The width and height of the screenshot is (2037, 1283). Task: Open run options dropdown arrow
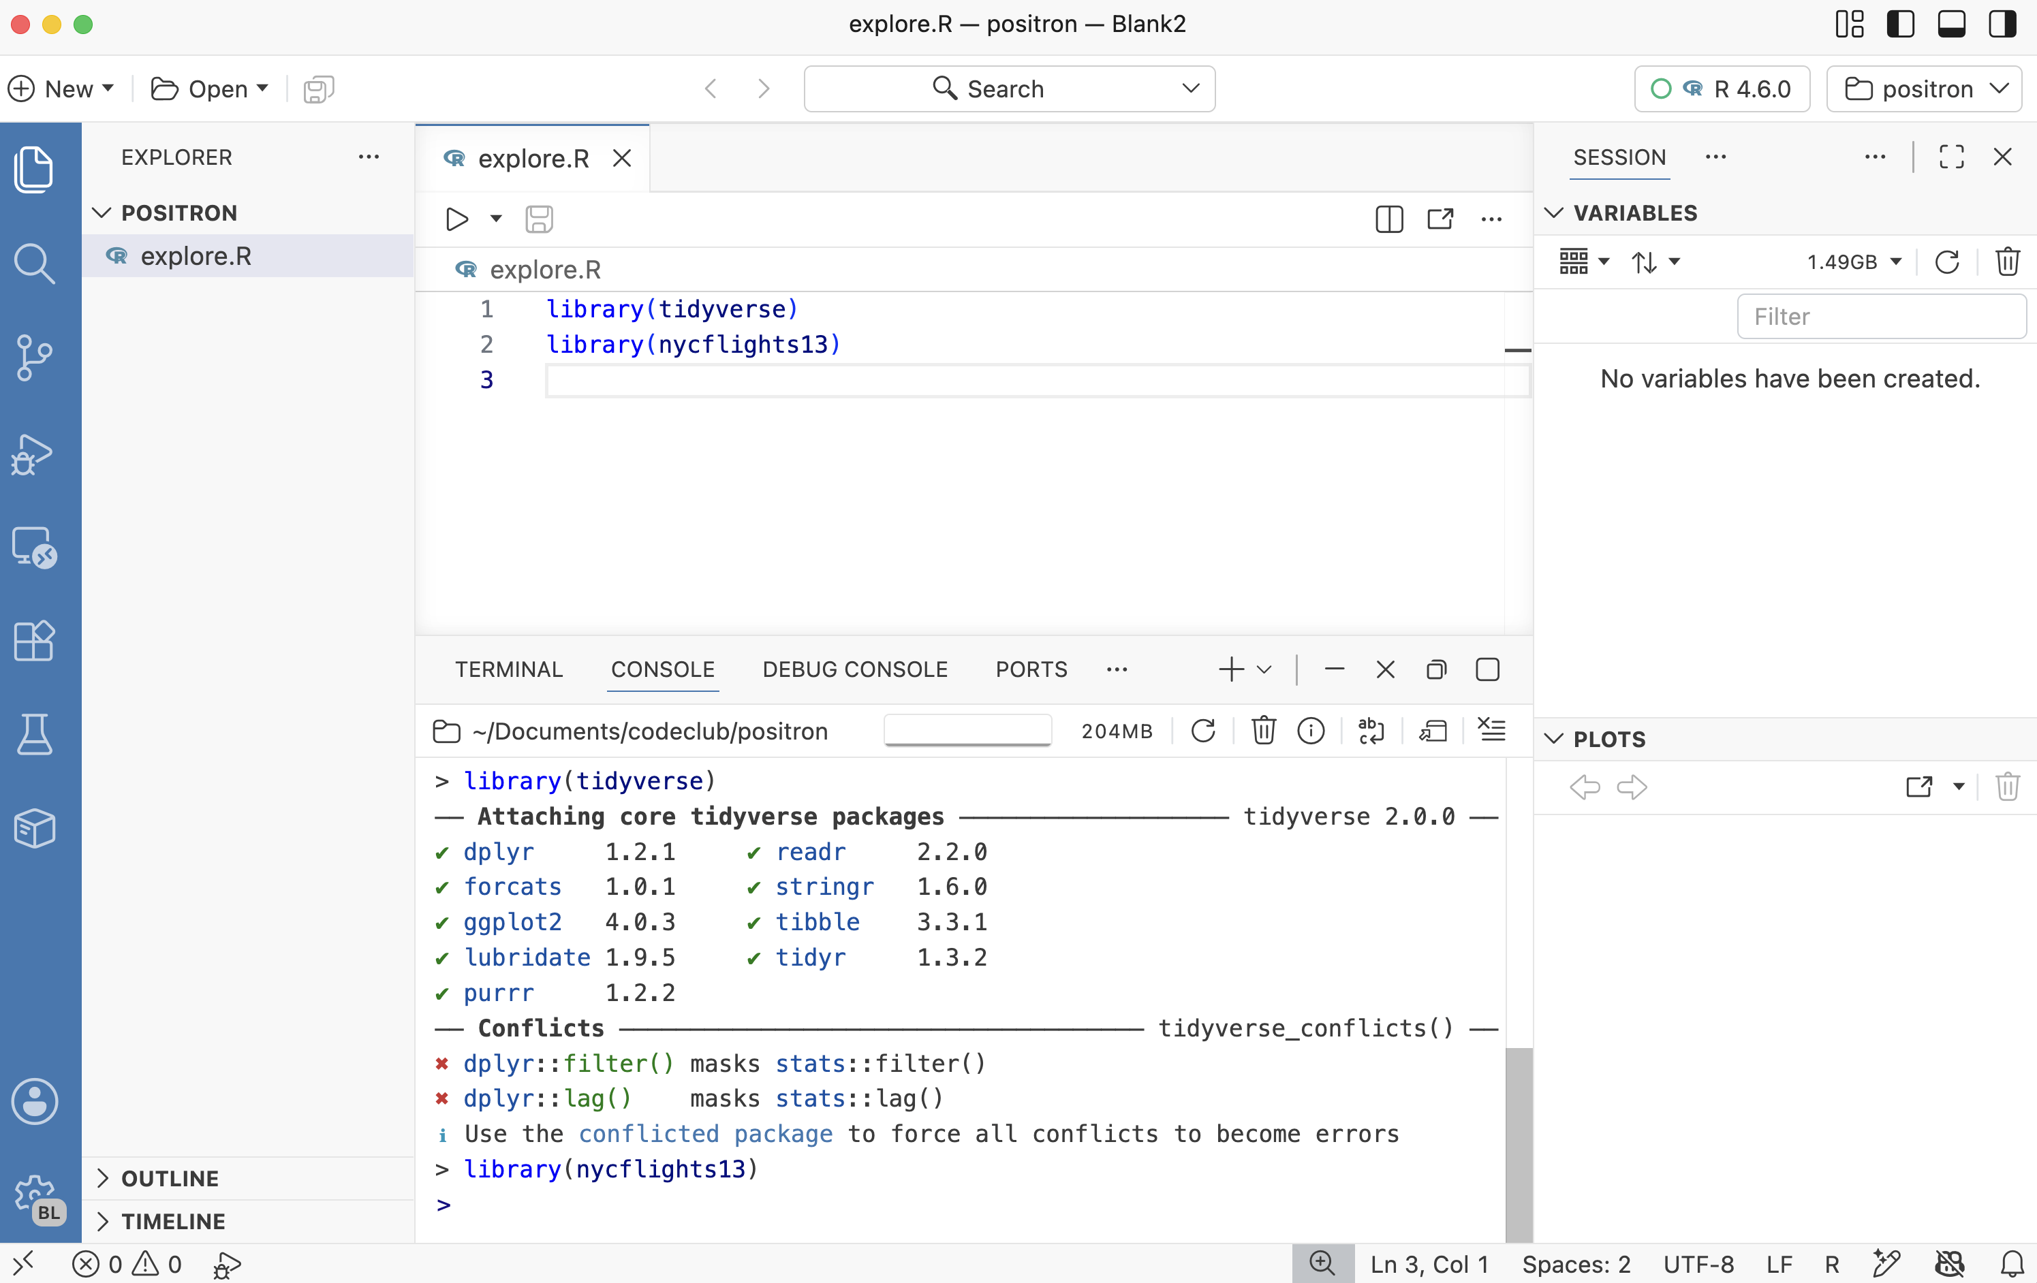(497, 219)
